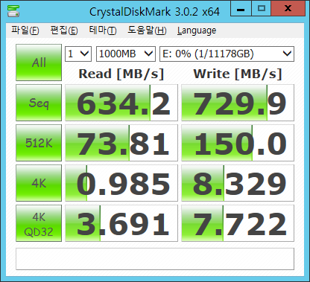Run the 4K random test

[x=39, y=183]
